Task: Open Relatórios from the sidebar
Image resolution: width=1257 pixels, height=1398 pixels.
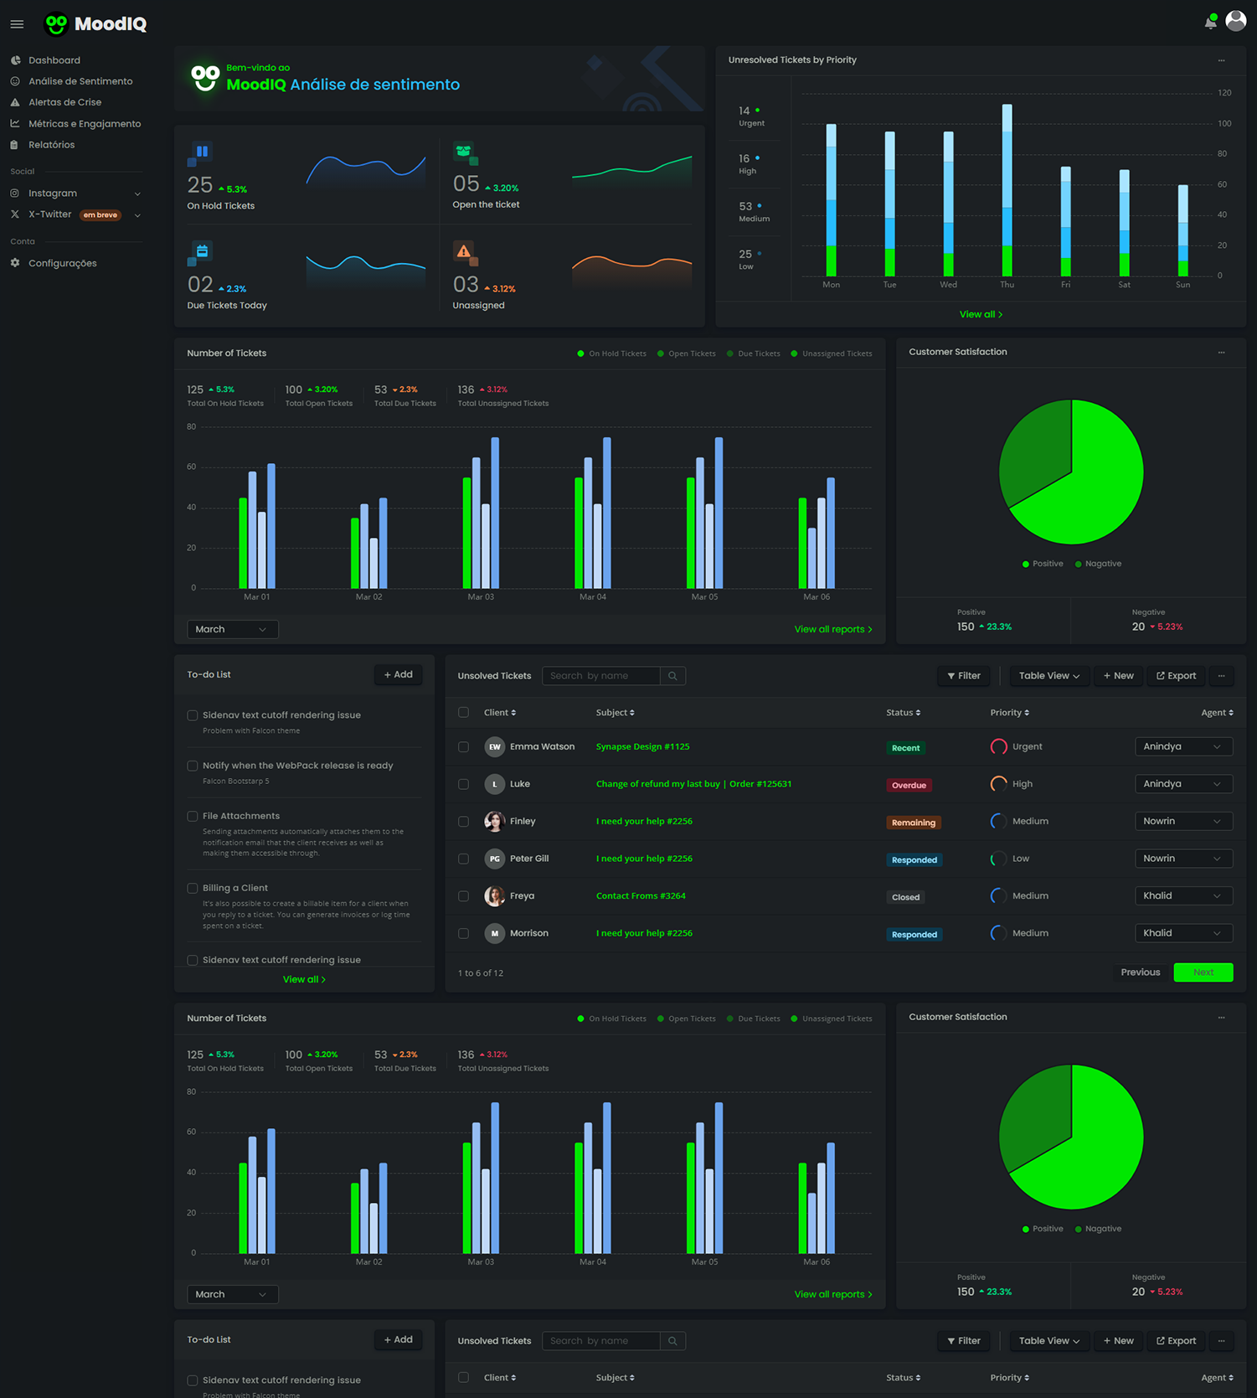Action: (x=51, y=145)
